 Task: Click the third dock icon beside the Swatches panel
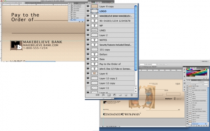pyautogui.click(x=184, y=76)
